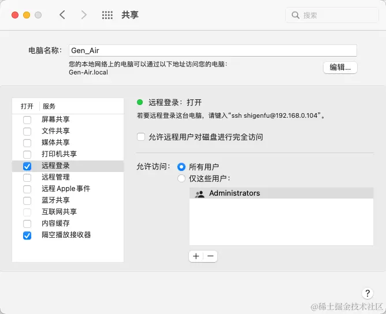Uncheck 远程登录 checkbox
Screen dimensions: 386x314
click(x=27, y=166)
